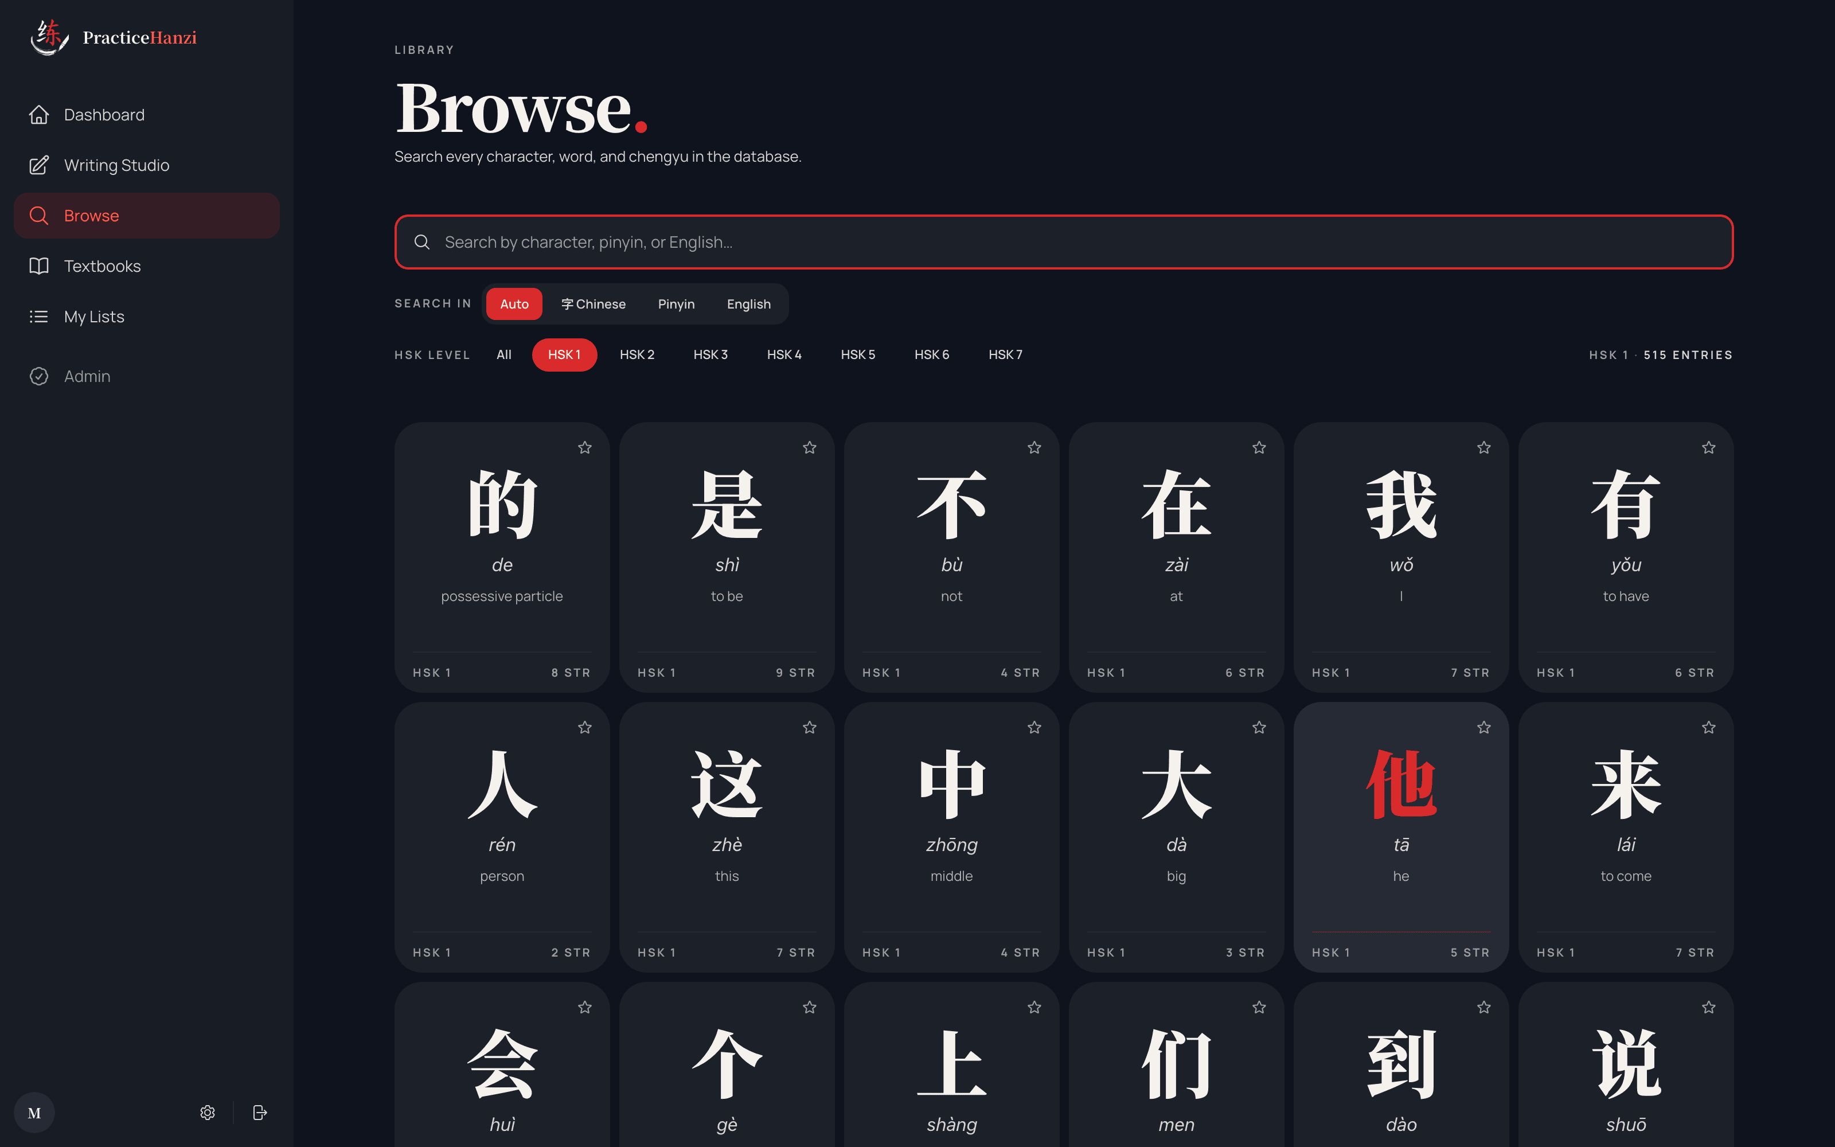
Task: Favorite the 到 dào card star
Action: [1484, 1008]
